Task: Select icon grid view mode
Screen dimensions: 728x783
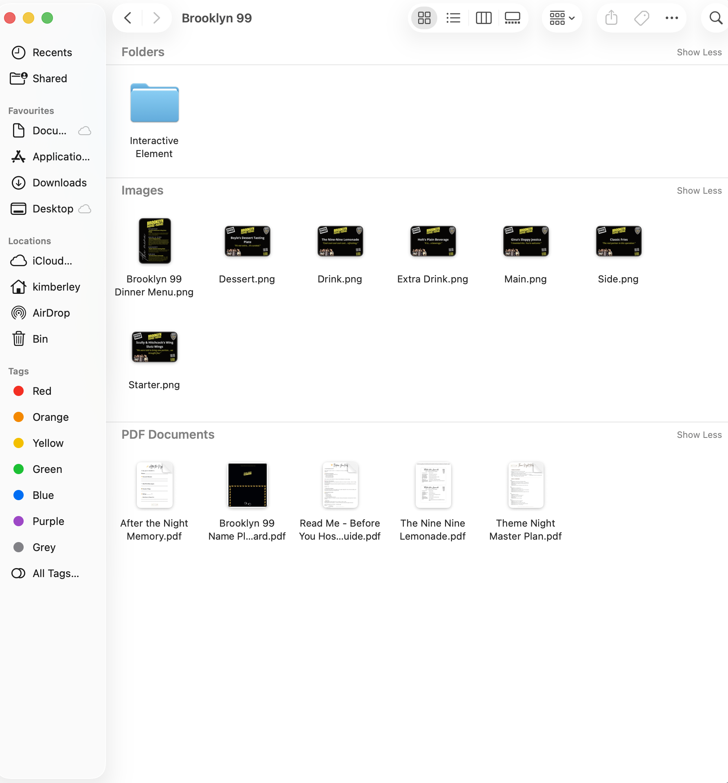Action: (424, 18)
